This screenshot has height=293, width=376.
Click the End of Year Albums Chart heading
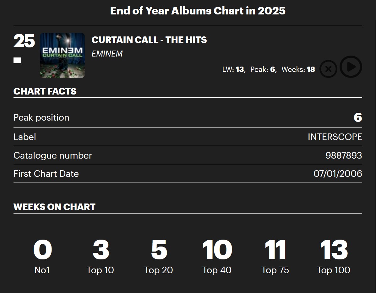(x=198, y=11)
